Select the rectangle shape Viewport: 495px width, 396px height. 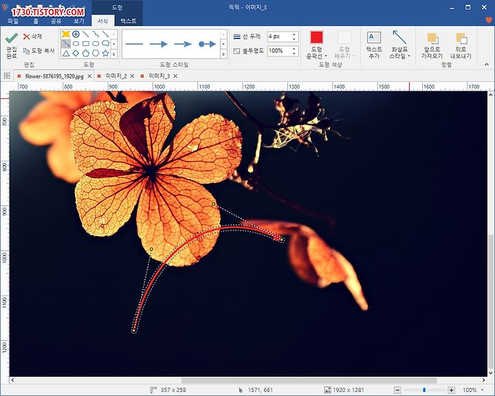pyautogui.click(x=85, y=43)
